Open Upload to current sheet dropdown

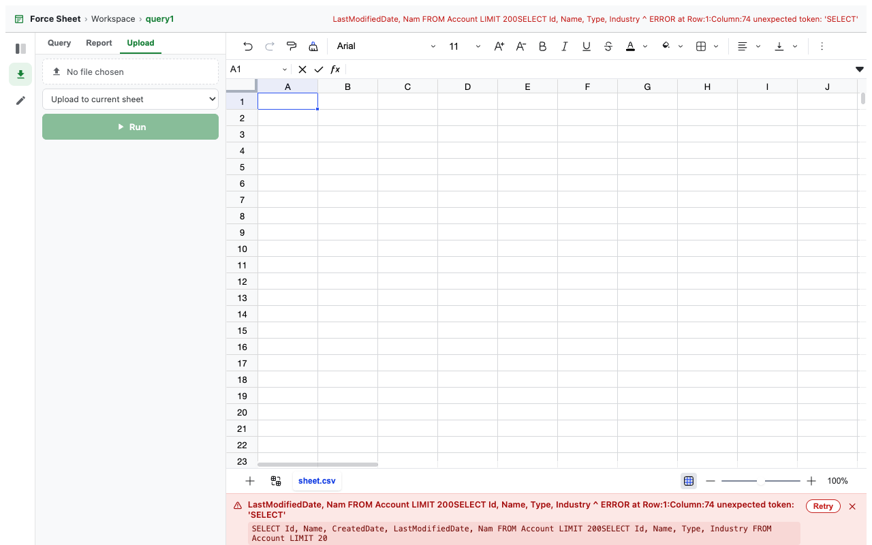click(x=130, y=99)
